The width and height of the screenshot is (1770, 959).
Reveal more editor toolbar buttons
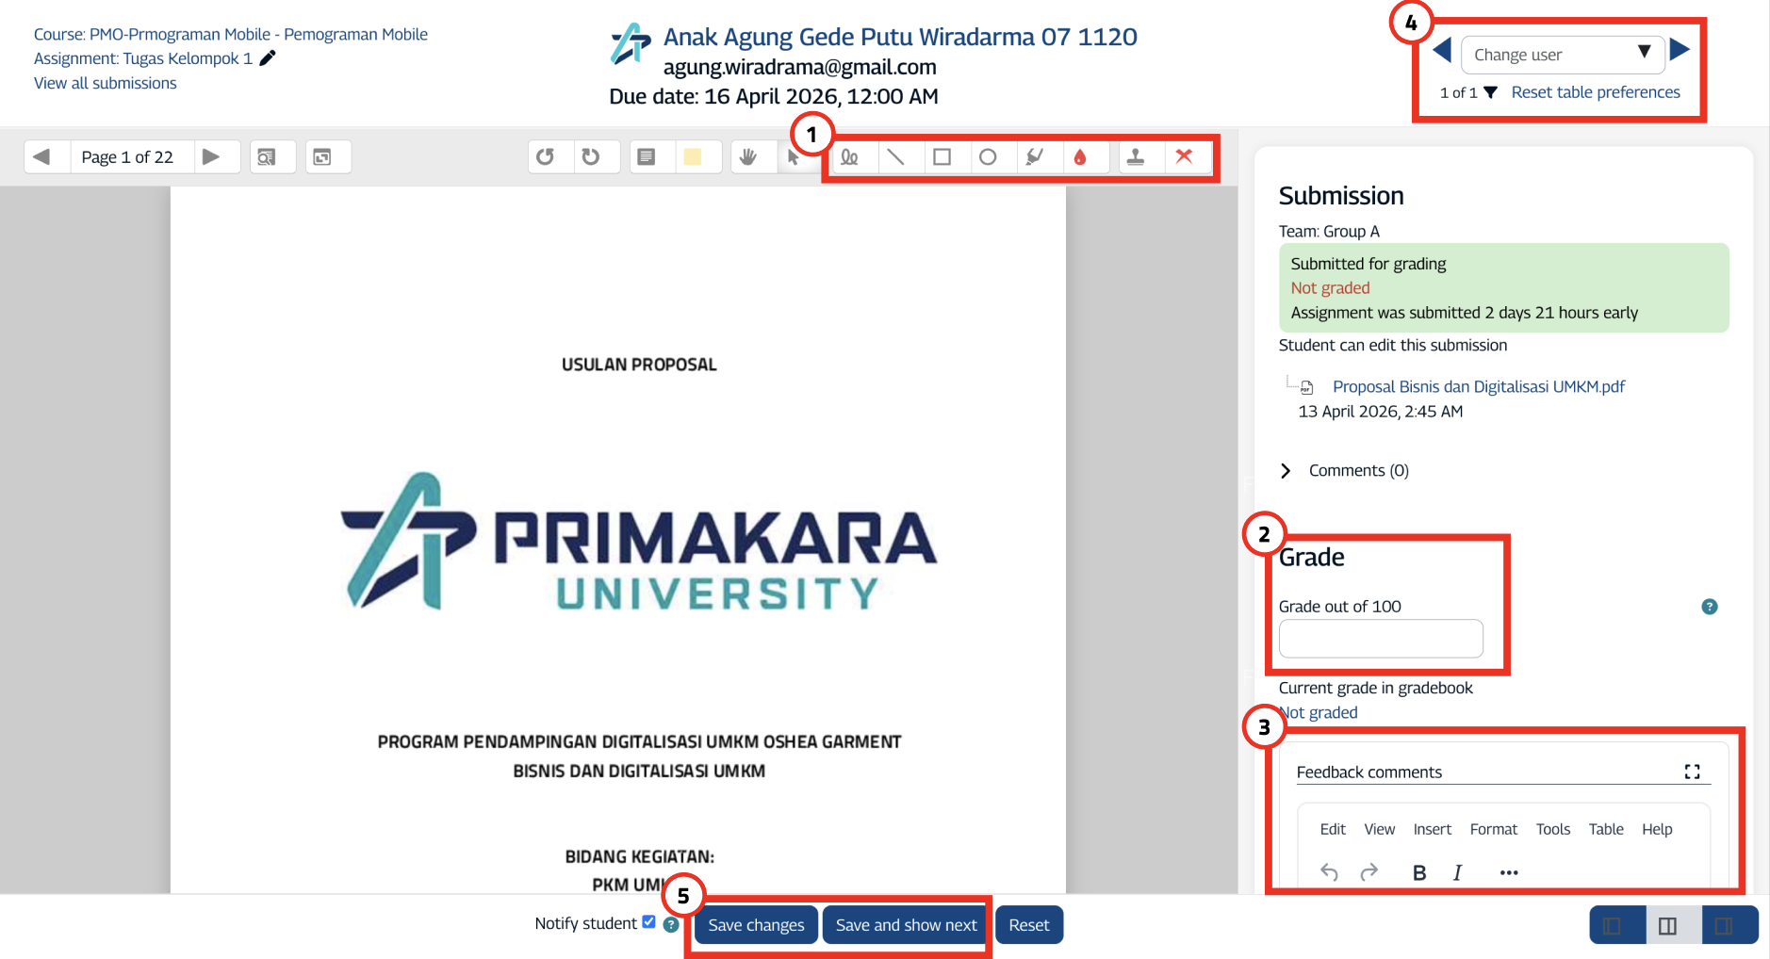pyautogui.click(x=1509, y=872)
